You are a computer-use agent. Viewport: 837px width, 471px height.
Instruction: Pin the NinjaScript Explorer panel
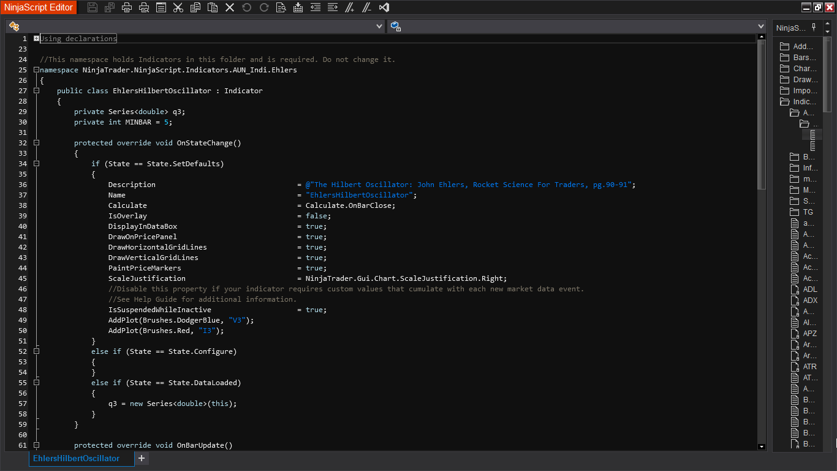pos(814,27)
